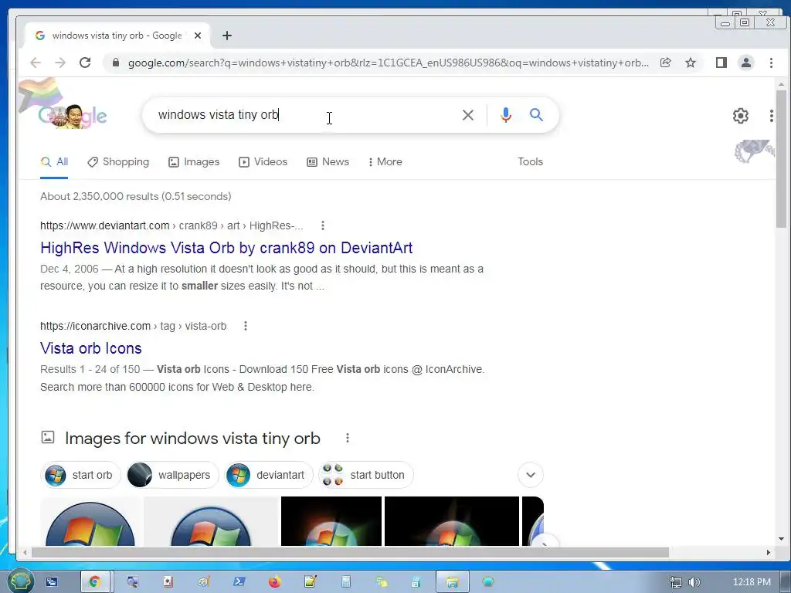This screenshot has width=791, height=593.
Task: Open the system tray volume control
Action: pyautogui.click(x=694, y=582)
